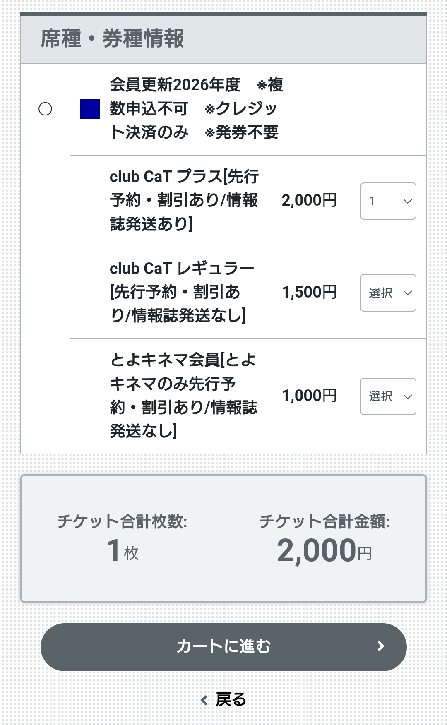This screenshot has width=447, height=725.
Task: Click the チケット合計金額 label
Action: pyautogui.click(x=324, y=521)
